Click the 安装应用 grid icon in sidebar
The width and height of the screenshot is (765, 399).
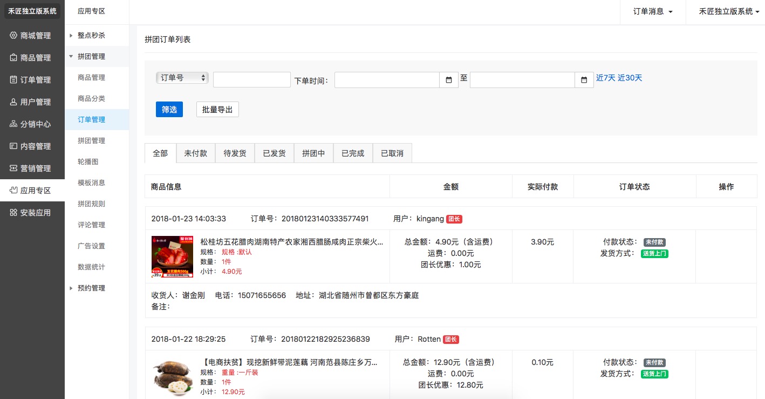[13, 213]
